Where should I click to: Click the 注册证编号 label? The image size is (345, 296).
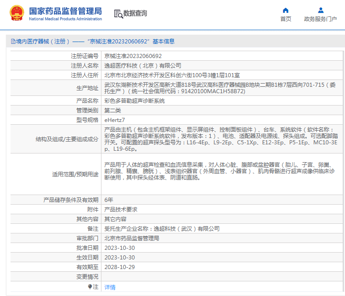coord(85,56)
